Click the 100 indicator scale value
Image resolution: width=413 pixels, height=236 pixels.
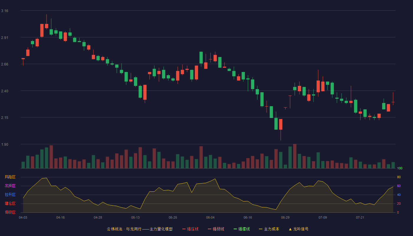400,168
